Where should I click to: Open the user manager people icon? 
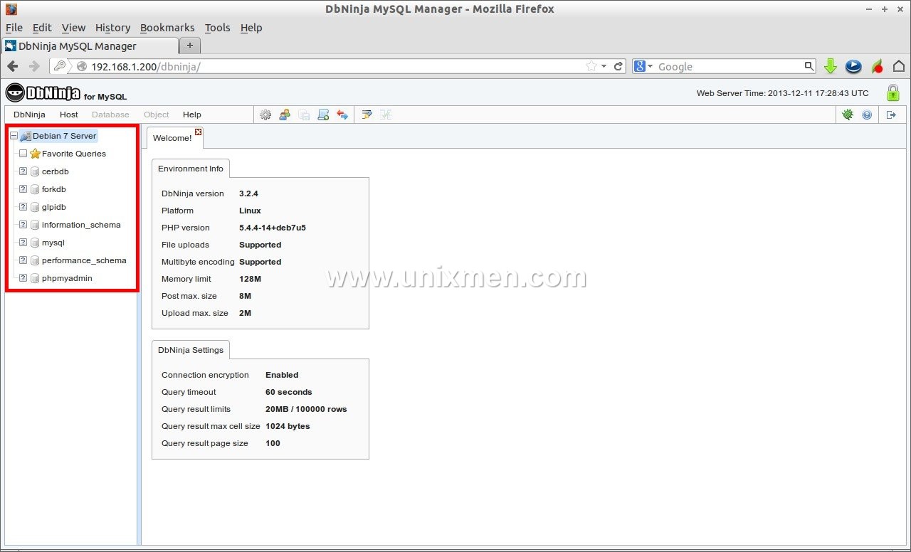[285, 115]
